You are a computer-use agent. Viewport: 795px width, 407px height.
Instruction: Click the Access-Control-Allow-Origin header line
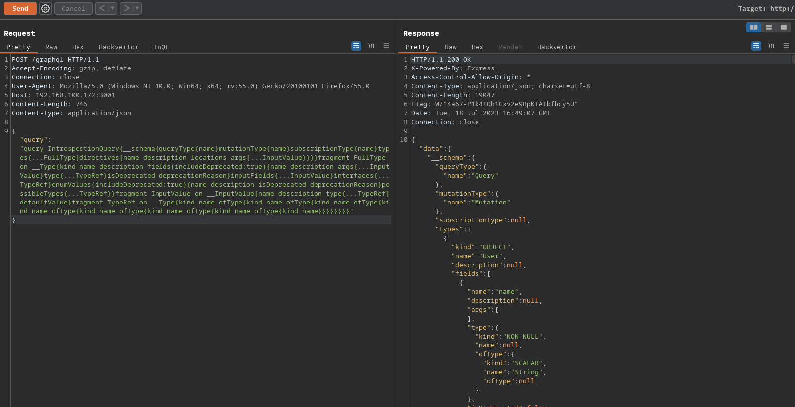(x=471, y=77)
